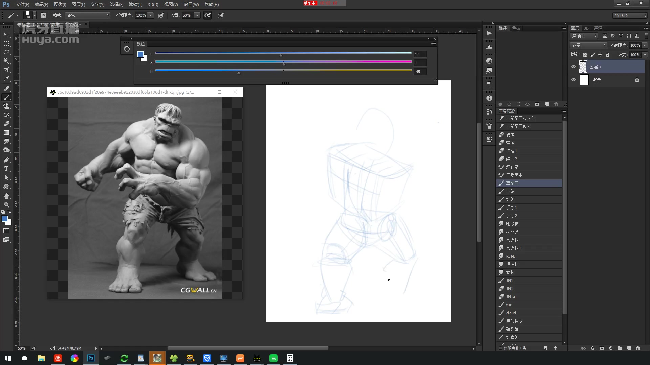This screenshot has width=650, height=365.
Task: Open layer fill dropdown arrow
Action: 645,55
